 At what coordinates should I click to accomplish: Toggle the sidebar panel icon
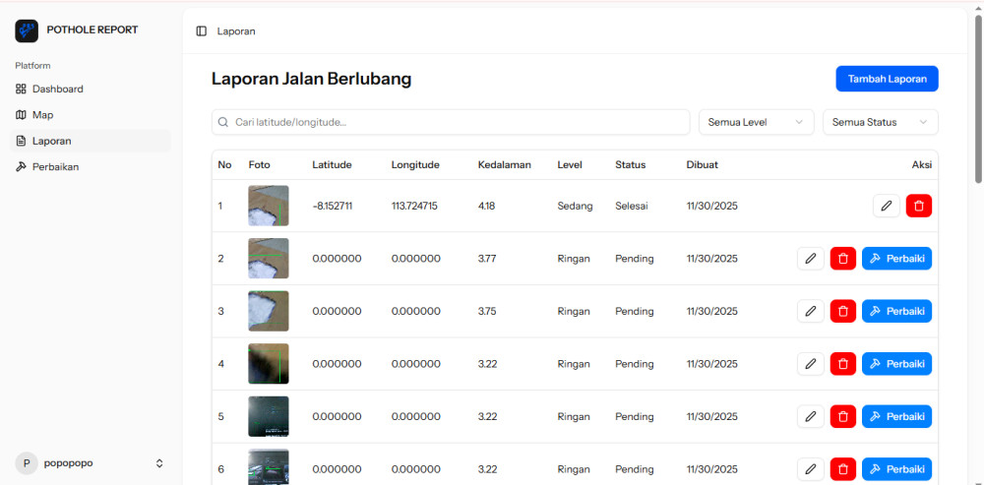click(x=201, y=31)
